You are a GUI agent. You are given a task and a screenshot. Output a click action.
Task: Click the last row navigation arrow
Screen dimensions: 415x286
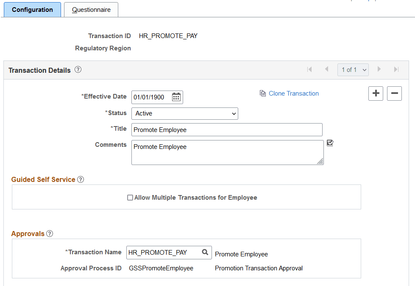(396, 69)
